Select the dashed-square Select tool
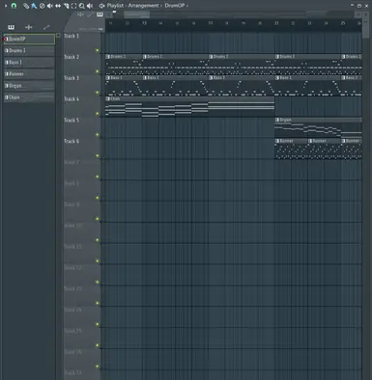 click(x=73, y=6)
